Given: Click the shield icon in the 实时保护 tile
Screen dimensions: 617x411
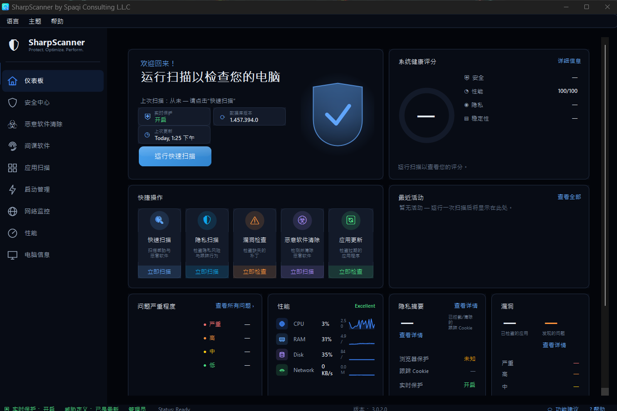Looking at the screenshot, I should click(x=147, y=116).
